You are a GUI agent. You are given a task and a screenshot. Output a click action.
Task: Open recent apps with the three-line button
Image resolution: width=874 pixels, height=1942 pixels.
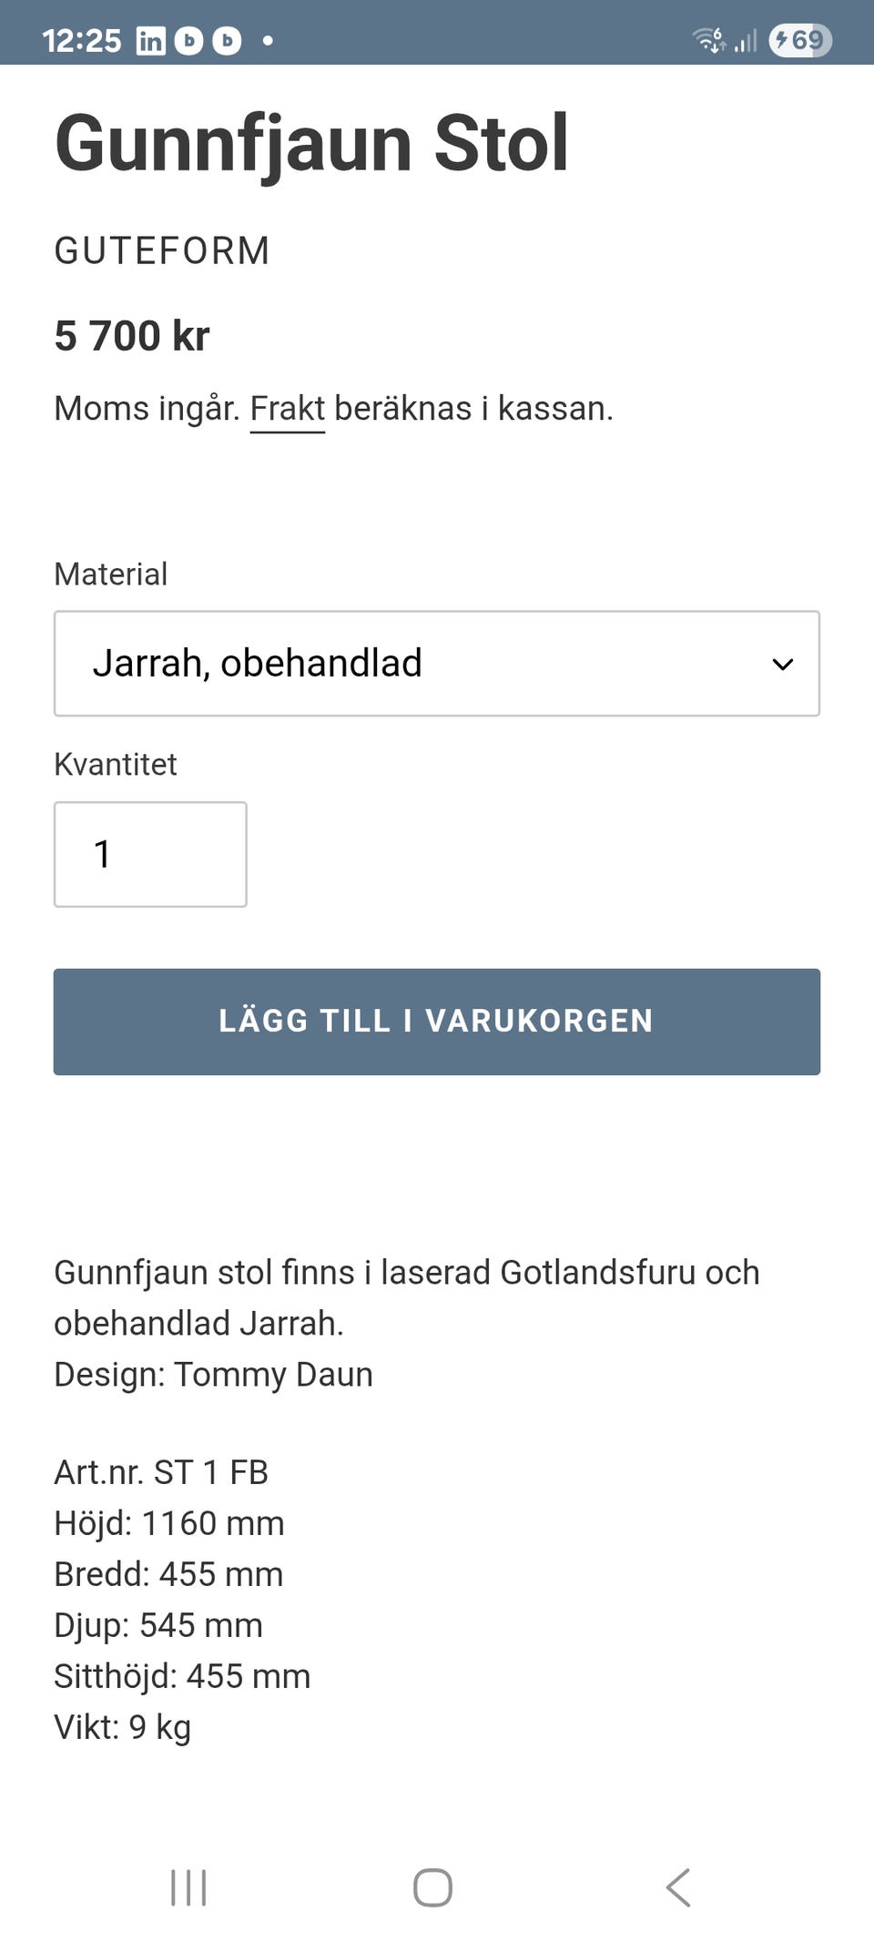pyautogui.click(x=188, y=1887)
